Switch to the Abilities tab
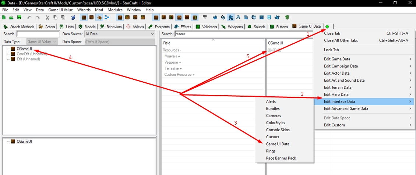This screenshot has width=416, height=175. pyautogui.click(x=135, y=27)
